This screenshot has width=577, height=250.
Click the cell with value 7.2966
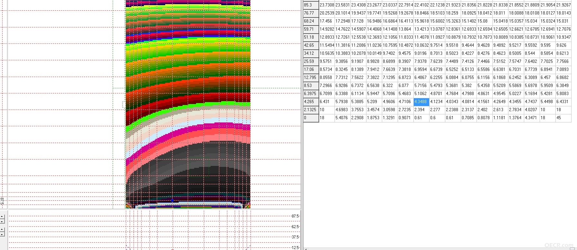point(327,86)
